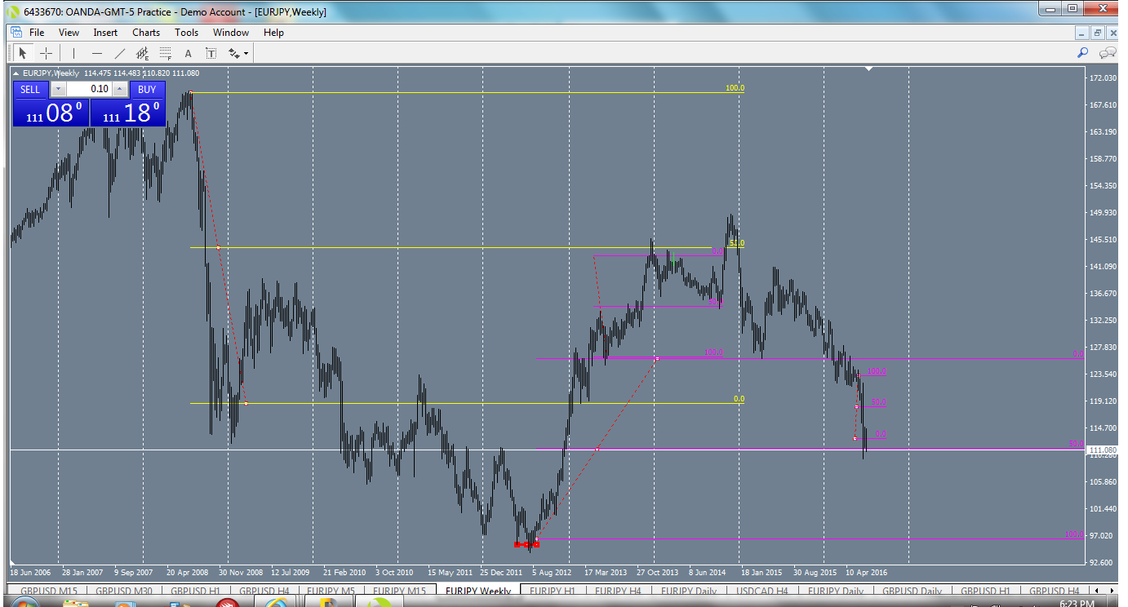Open the chat bubbles community icon
This screenshot has height=607, width=1128.
tap(1108, 52)
